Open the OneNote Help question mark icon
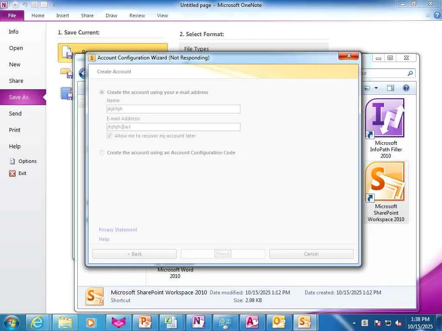The height and width of the screenshot is (331, 442). 437,16
